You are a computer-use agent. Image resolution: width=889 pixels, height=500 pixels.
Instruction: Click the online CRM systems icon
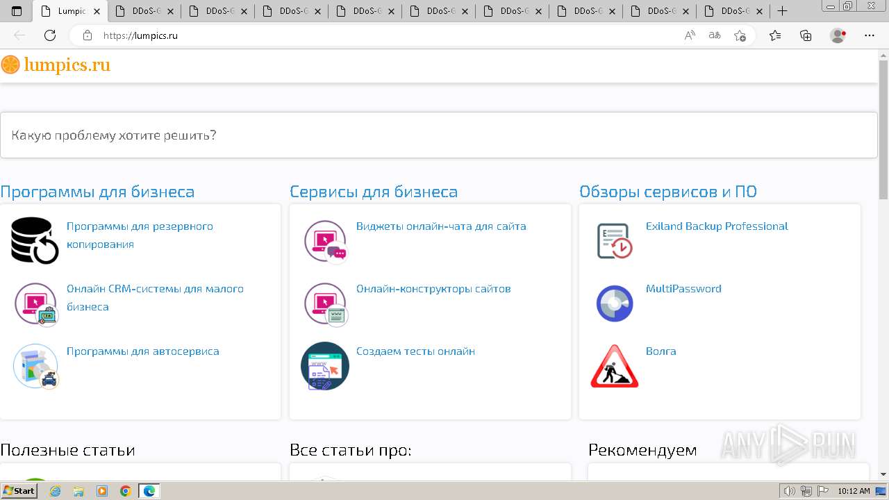pyautogui.click(x=36, y=304)
